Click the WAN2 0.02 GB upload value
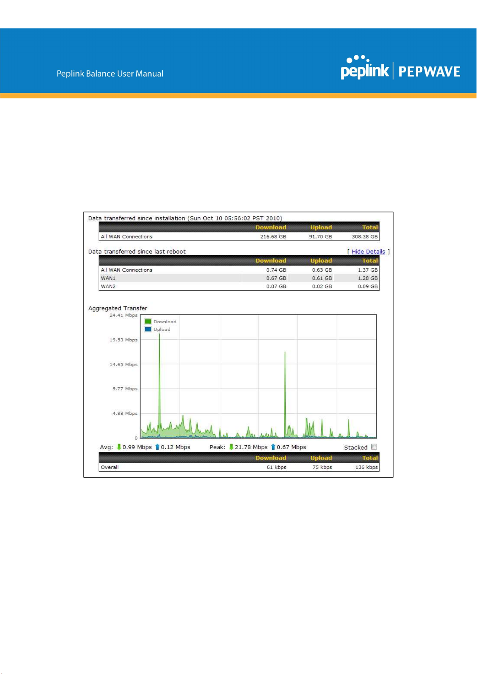Viewport: 477px width, 674px height. (x=322, y=286)
